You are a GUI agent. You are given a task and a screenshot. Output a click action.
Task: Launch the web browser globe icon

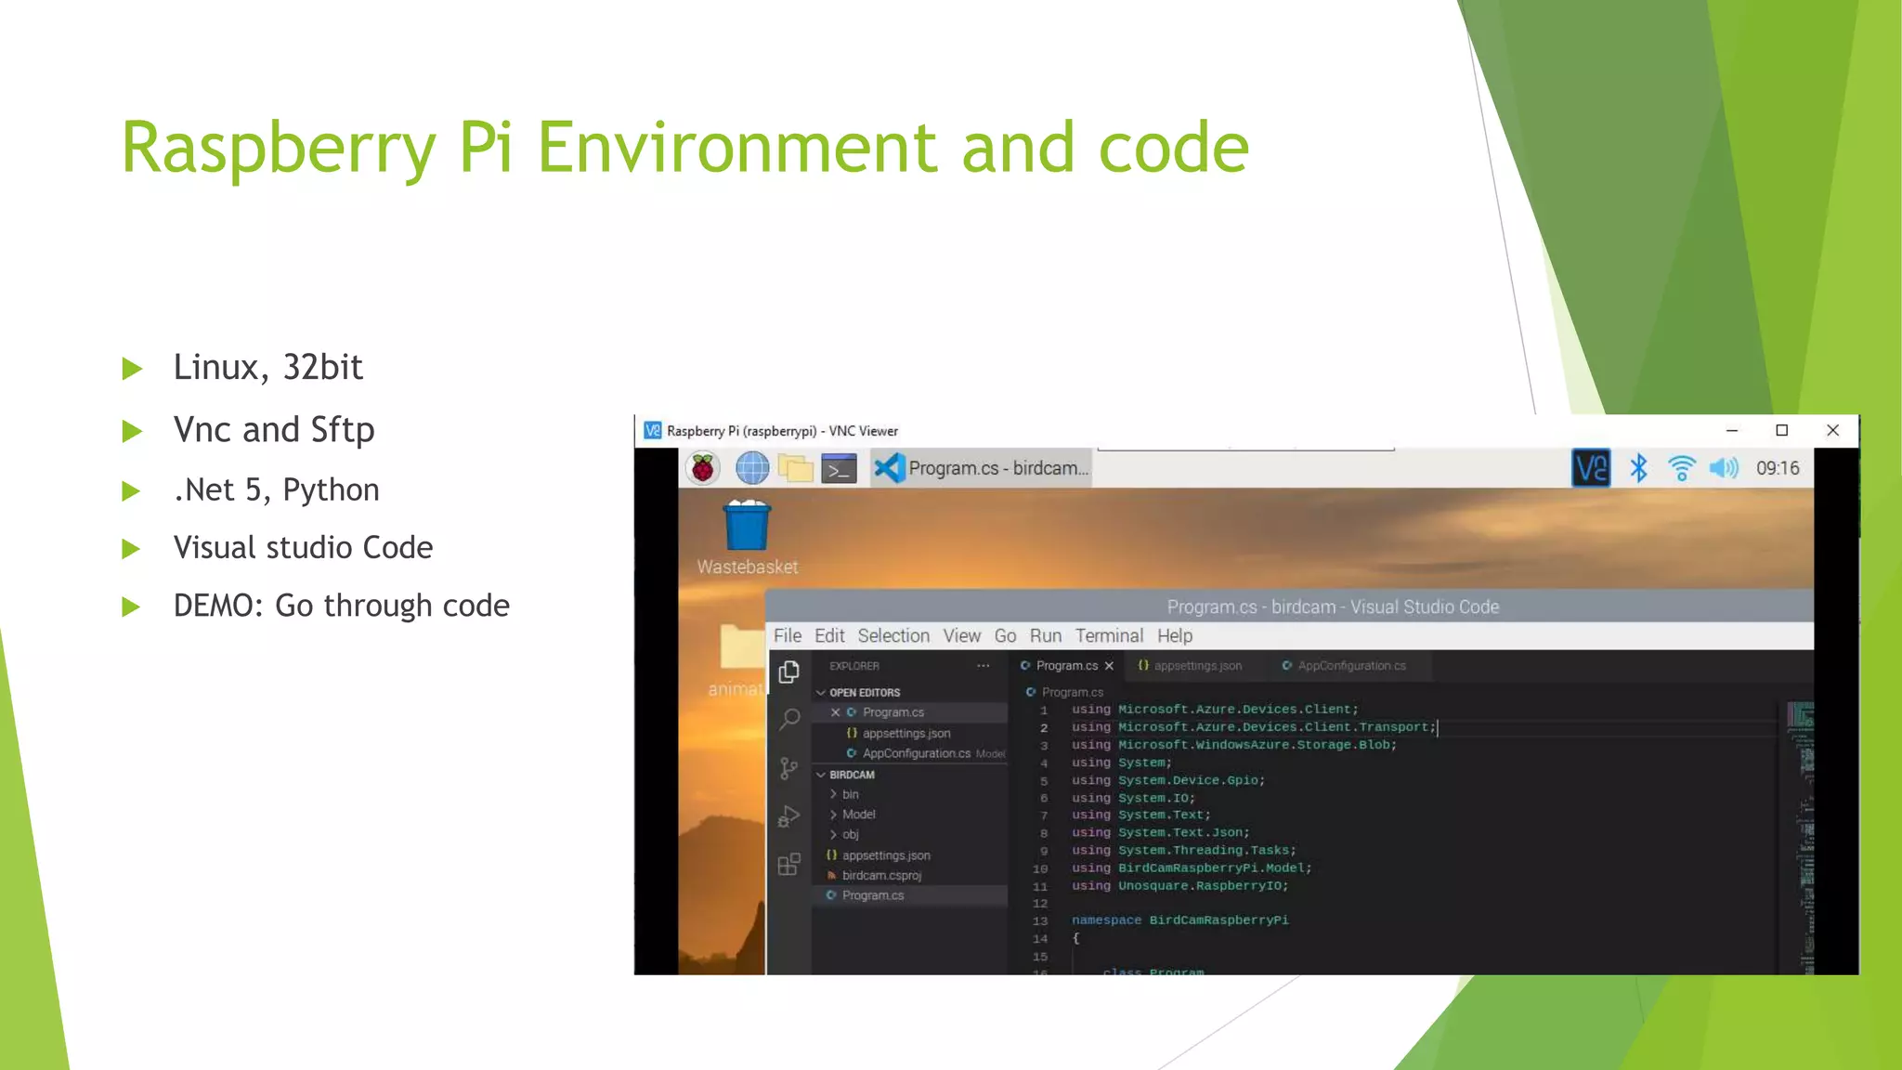[x=751, y=468]
